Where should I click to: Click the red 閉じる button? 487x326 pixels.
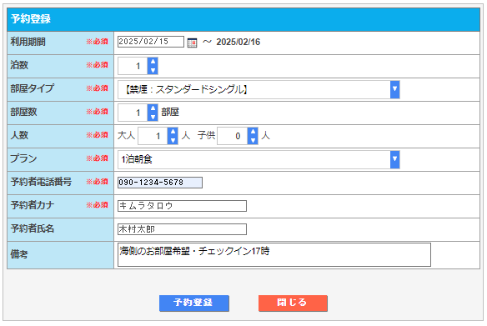(293, 303)
